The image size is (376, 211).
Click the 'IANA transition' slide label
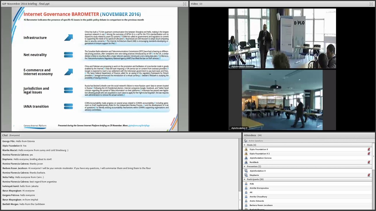pyautogui.click(x=36, y=106)
